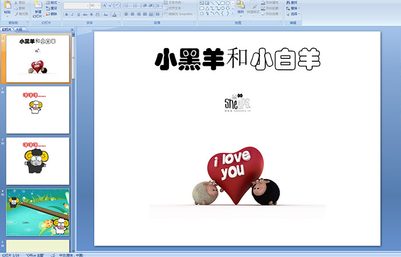Click the Font Color A swatch
Viewport: 401px width, 257px height.
tap(115, 14)
